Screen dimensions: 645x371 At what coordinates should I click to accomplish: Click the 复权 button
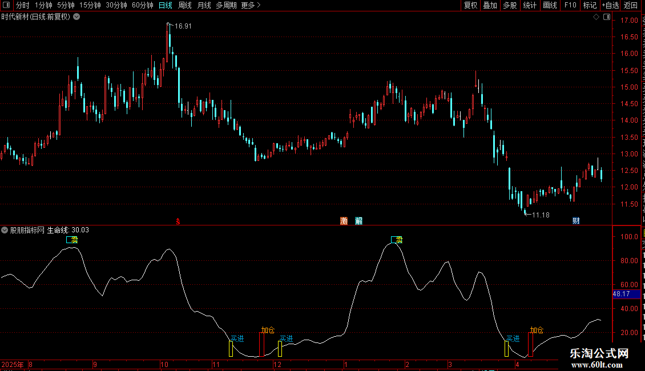[470, 5]
